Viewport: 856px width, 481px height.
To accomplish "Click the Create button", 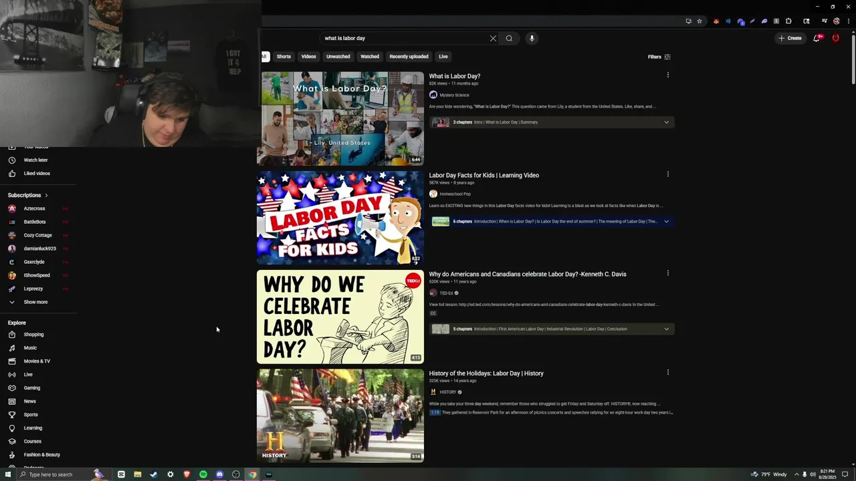I will [x=790, y=38].
